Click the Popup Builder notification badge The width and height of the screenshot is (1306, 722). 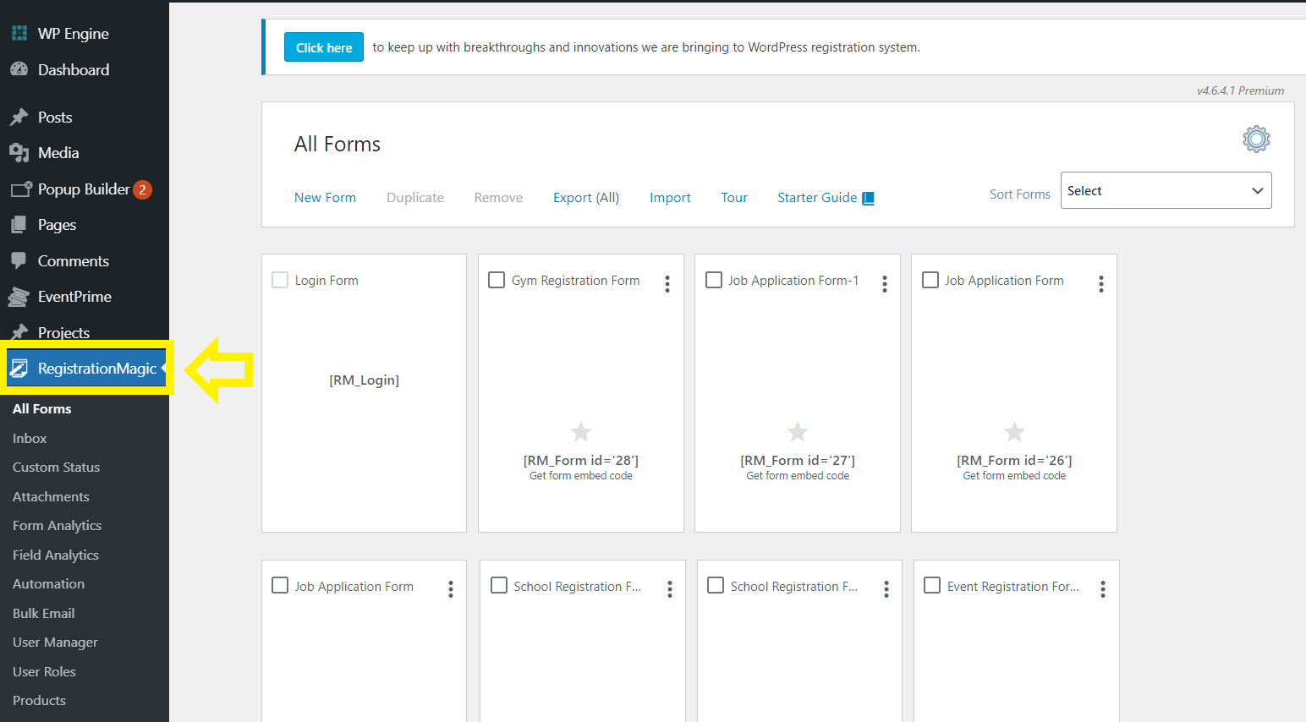pos(142,189)
